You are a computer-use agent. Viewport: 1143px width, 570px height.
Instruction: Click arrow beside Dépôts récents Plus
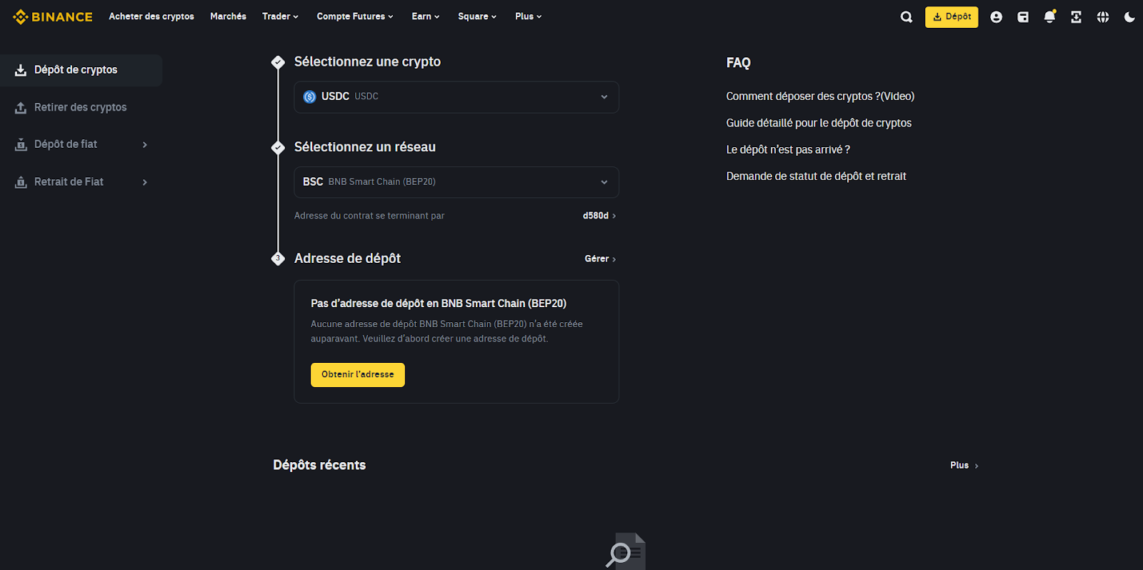[x=977, y=466]
